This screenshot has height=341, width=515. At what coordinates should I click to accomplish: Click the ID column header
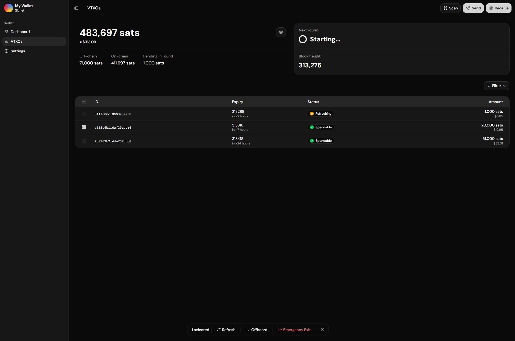point(96,102)
